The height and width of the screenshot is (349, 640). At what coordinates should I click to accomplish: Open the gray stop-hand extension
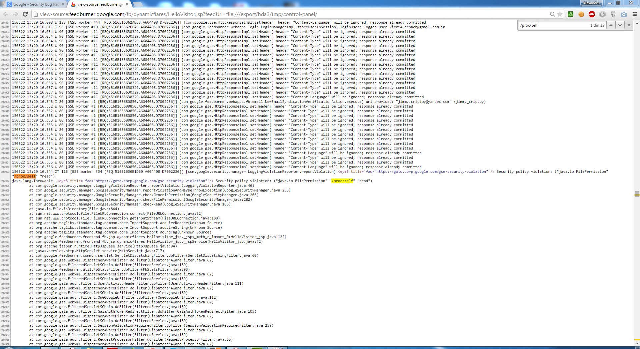(x=602, y=14)
